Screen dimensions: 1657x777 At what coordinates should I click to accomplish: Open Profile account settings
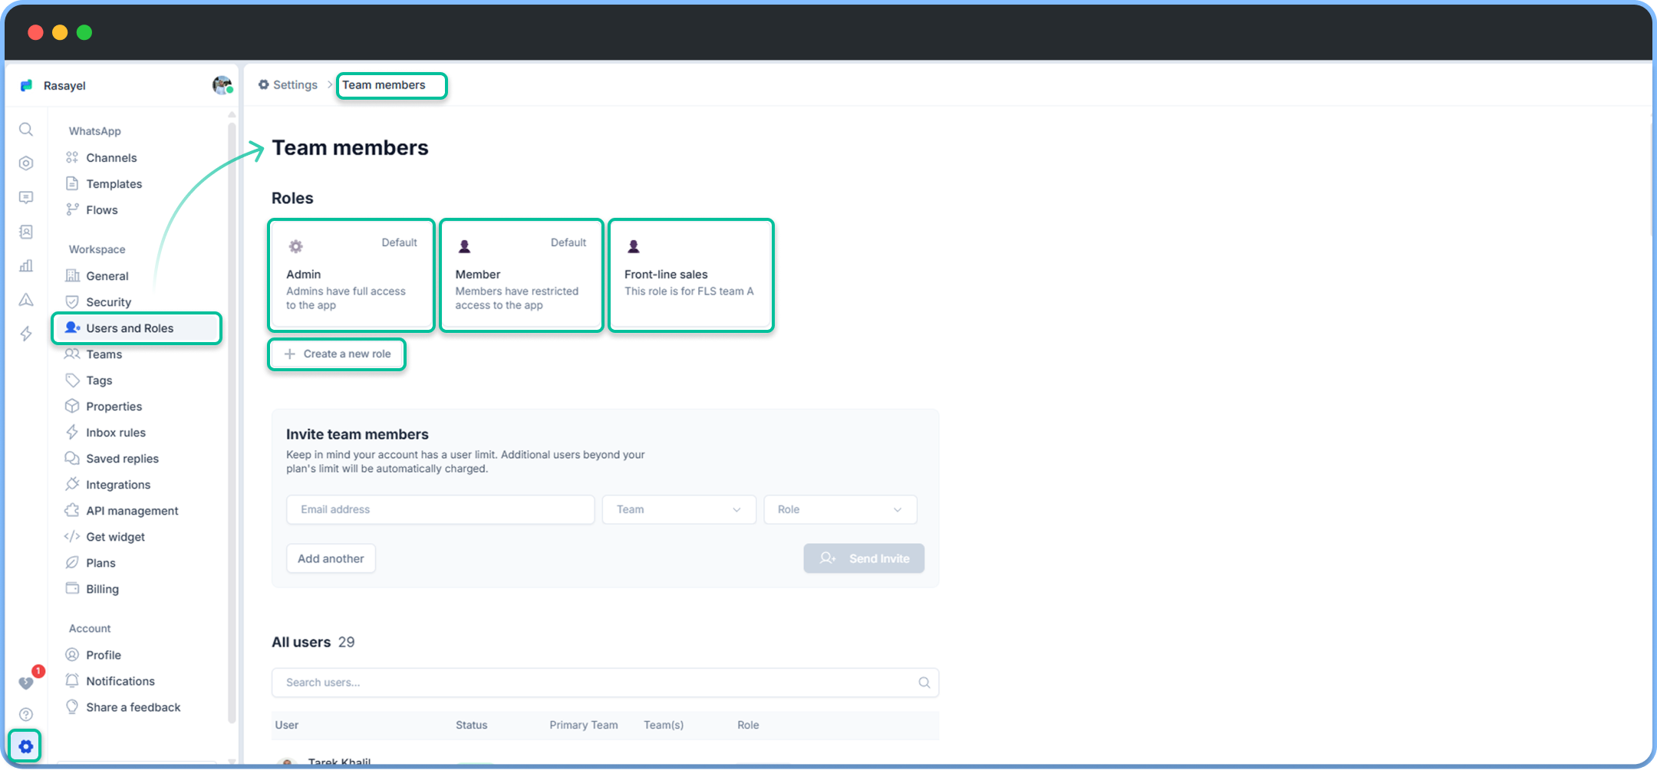click(x=104, y=655)
